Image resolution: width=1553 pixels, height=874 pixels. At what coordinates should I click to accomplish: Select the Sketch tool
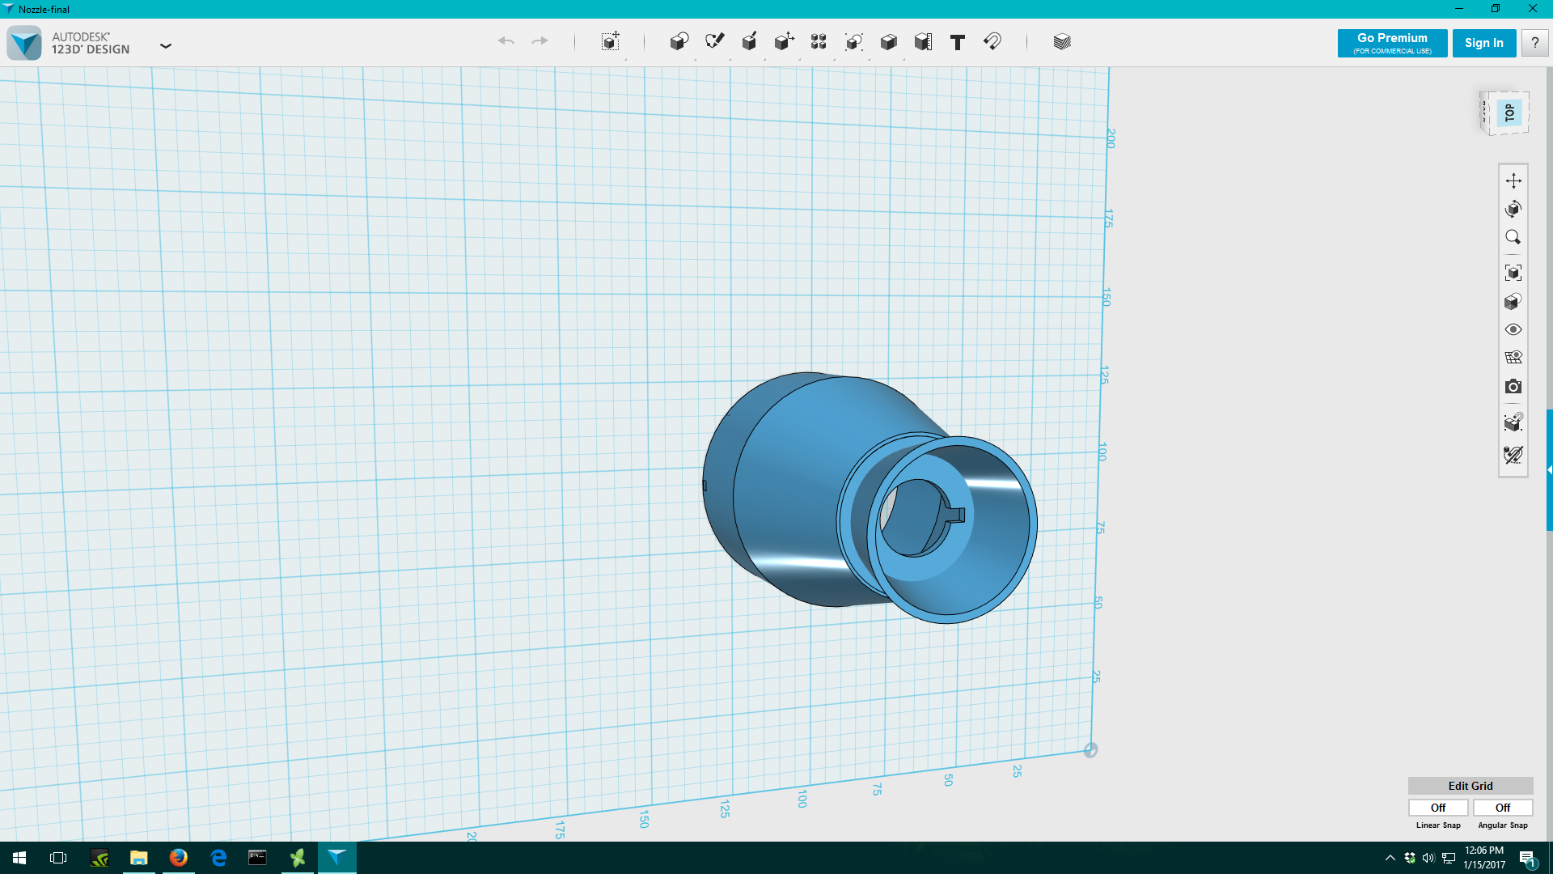[x=714, y=42]
